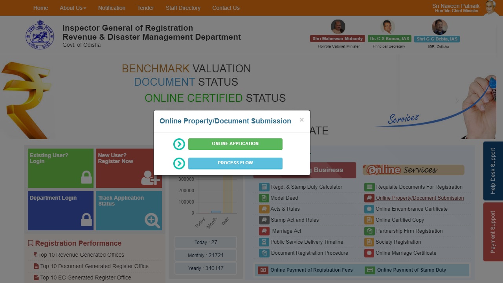Open the About Us dropdown menu
This screenshot has width=503, height=283.
[x=73, y=8]
